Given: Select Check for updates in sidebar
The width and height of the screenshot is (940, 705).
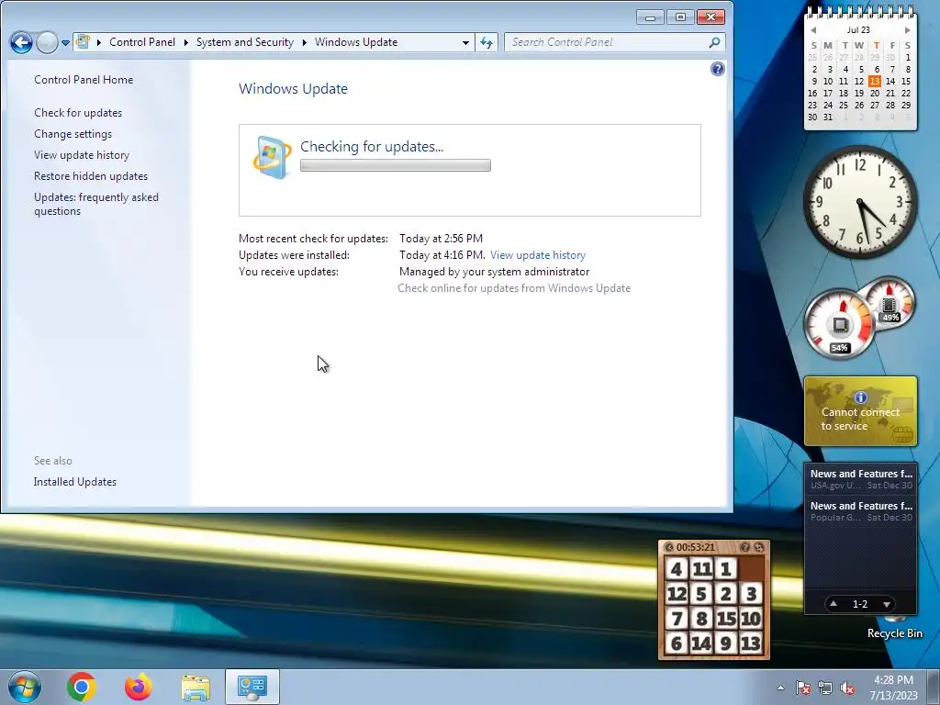Looking at the screenshot, I should (78, 113).
